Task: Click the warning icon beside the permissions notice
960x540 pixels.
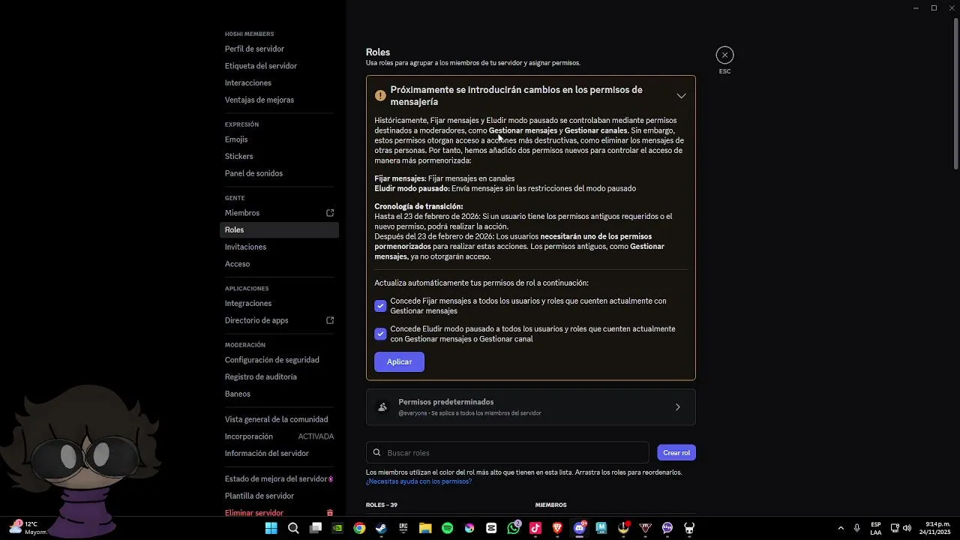Action: [380, 96]
